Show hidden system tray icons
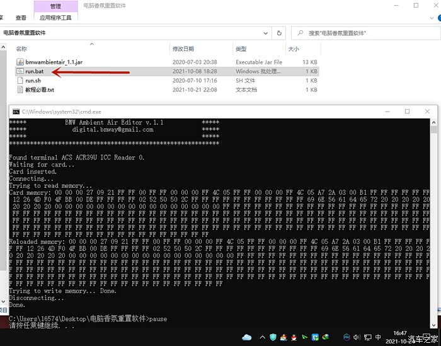This screenshot has height=346, width=441. click(x=261, y=337)
